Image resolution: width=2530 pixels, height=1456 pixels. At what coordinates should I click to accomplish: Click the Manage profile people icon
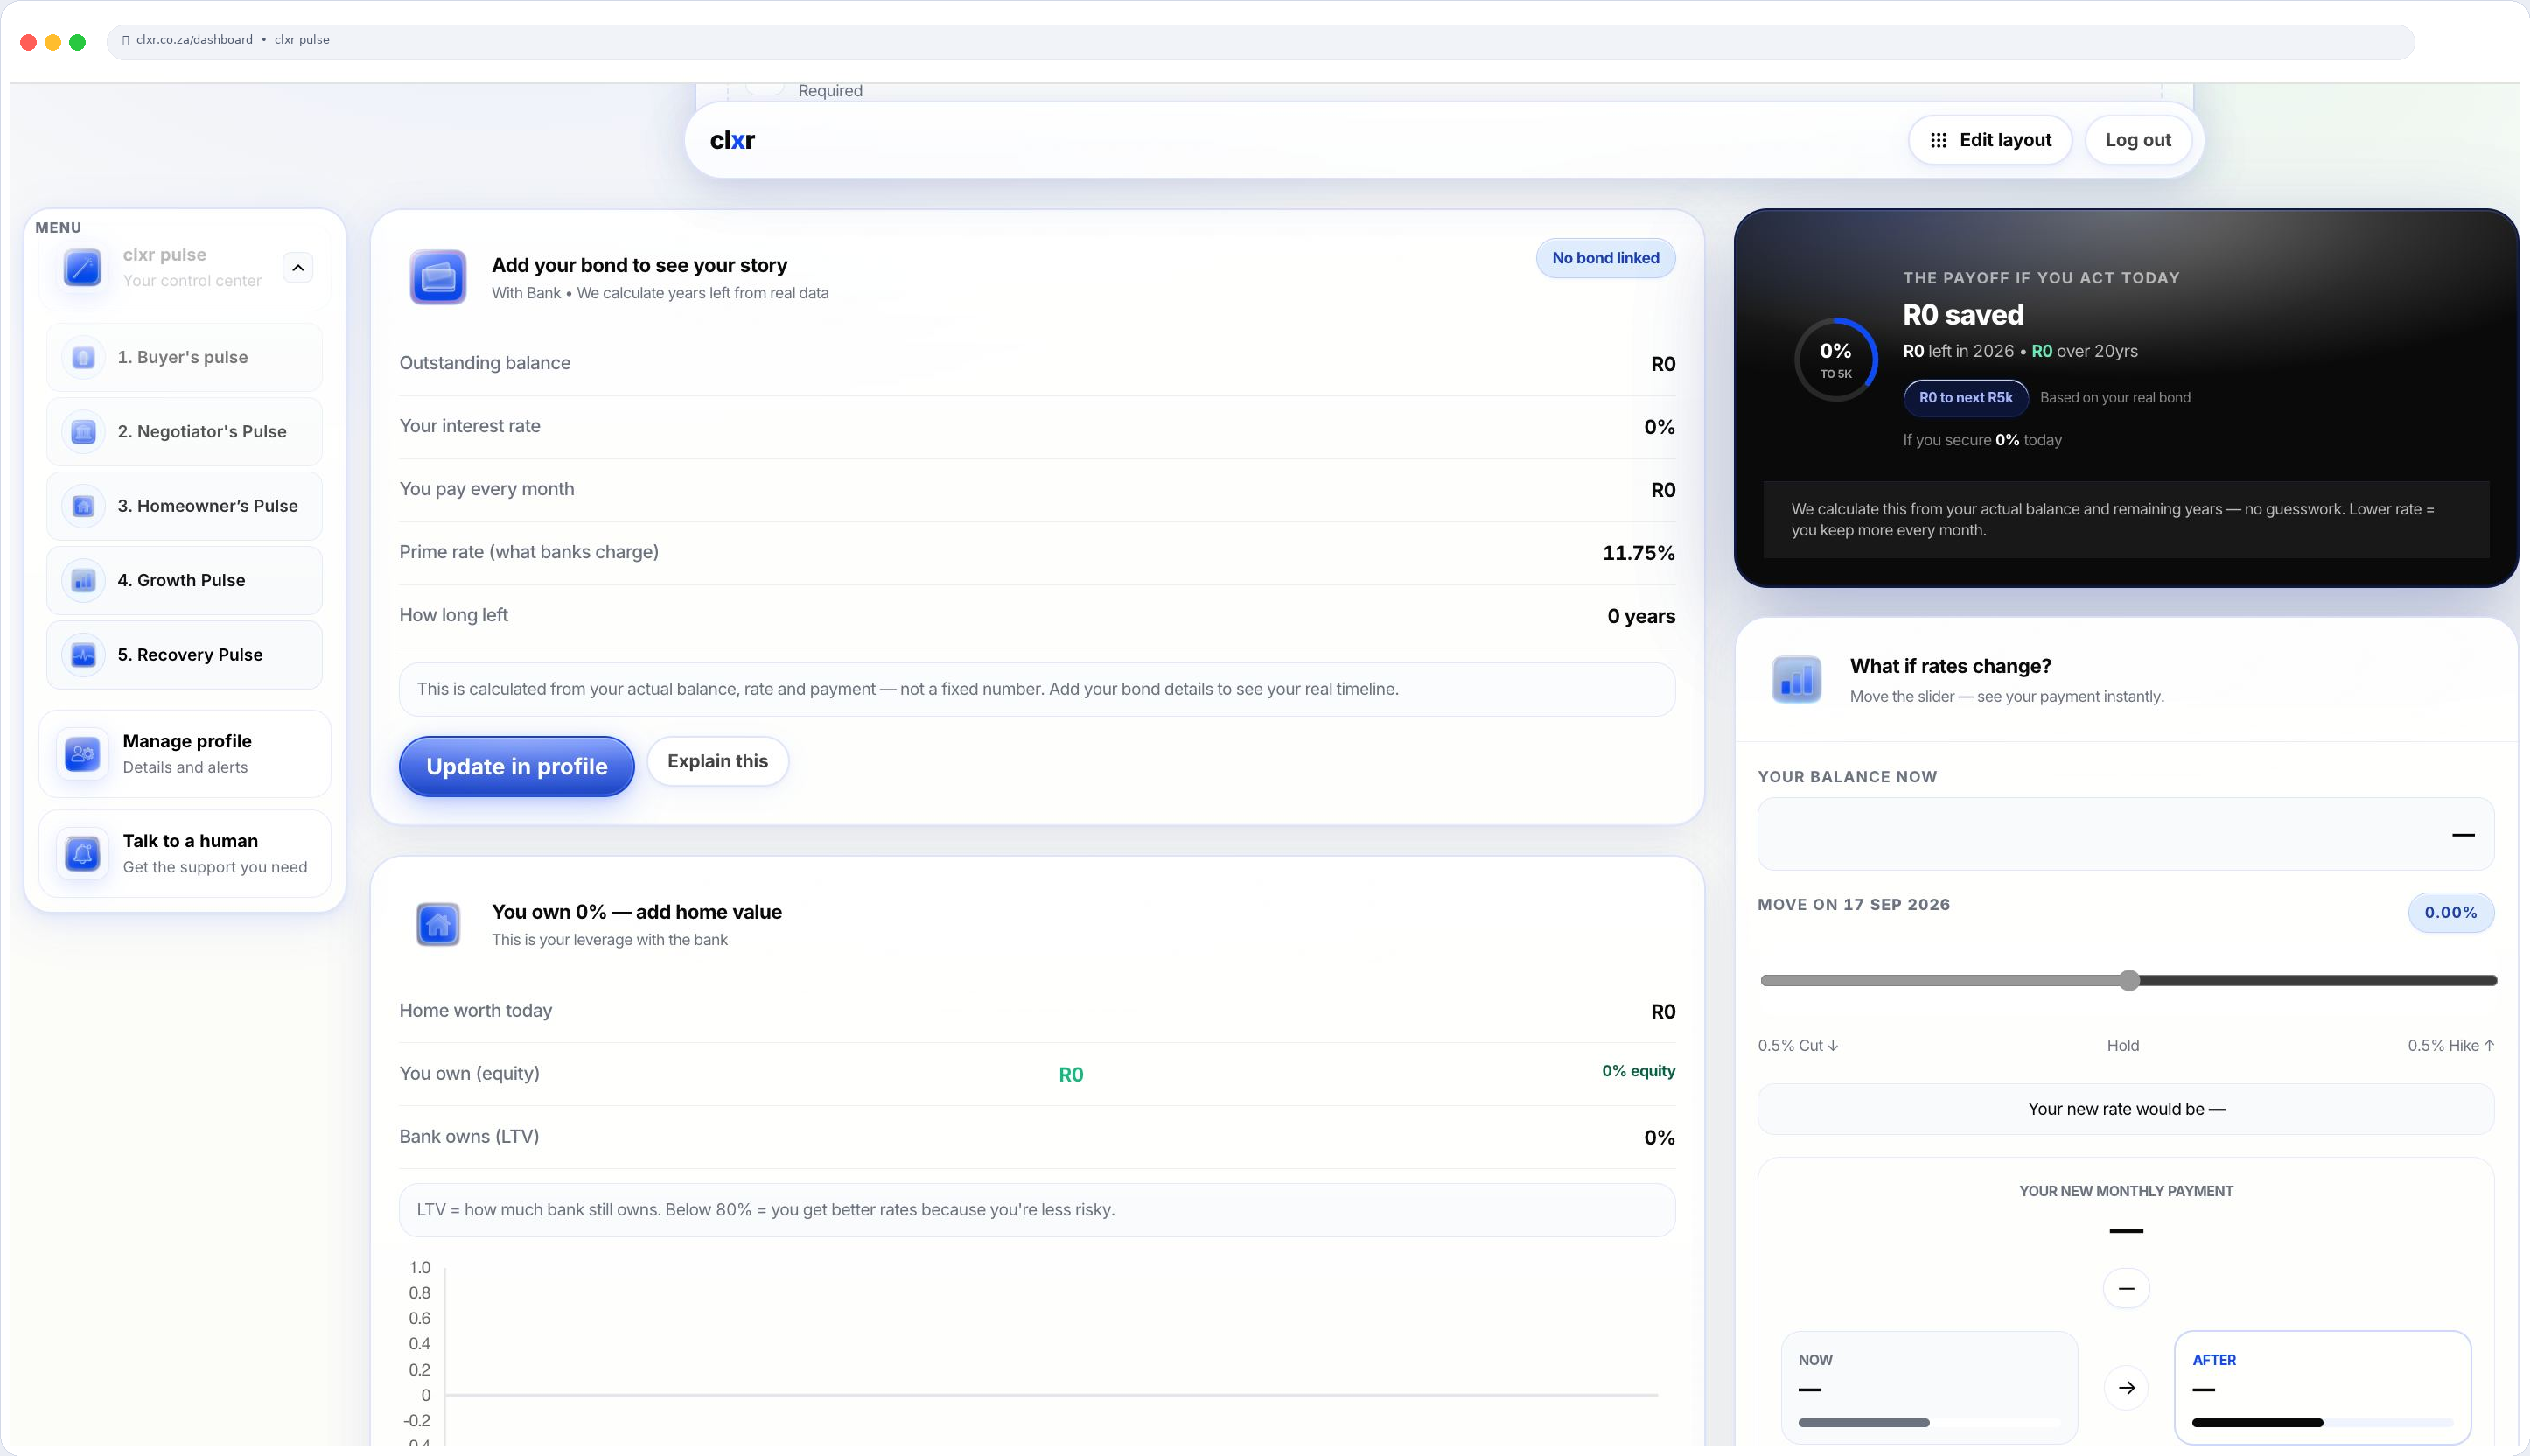click(x=82, y=754)
